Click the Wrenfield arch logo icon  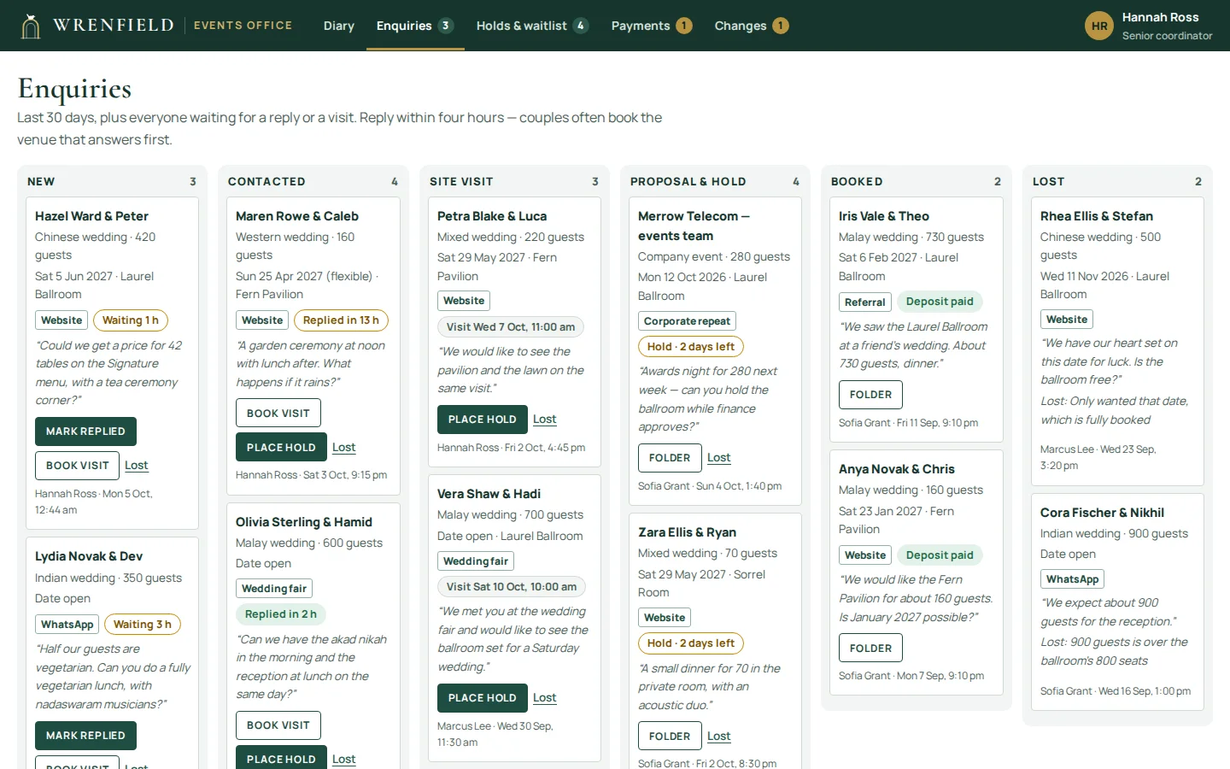pyautogui.click(x=31, y=26)
